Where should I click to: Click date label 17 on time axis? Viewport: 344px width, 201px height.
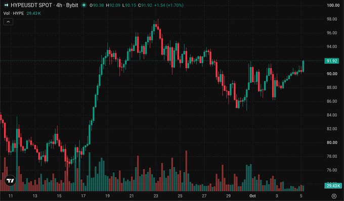point(83,196)
